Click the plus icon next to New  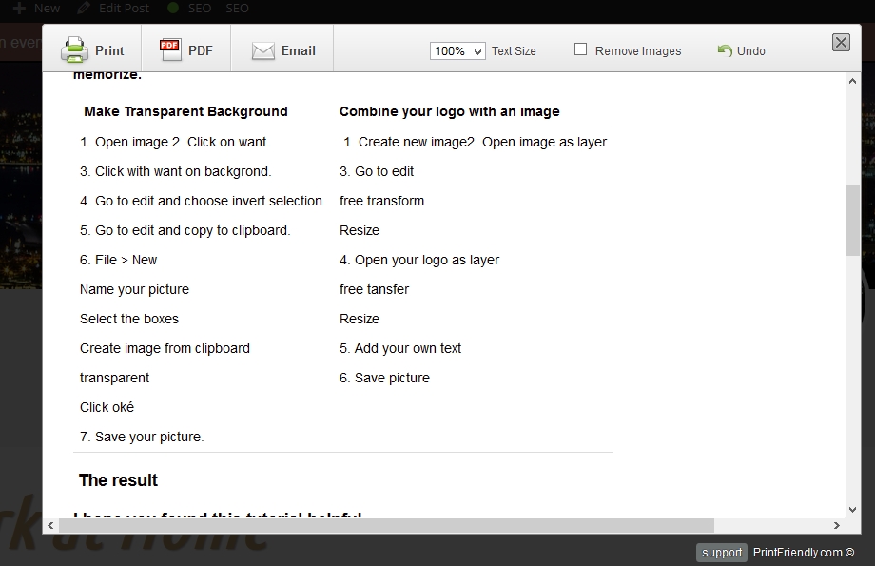[x=22, y=8]
